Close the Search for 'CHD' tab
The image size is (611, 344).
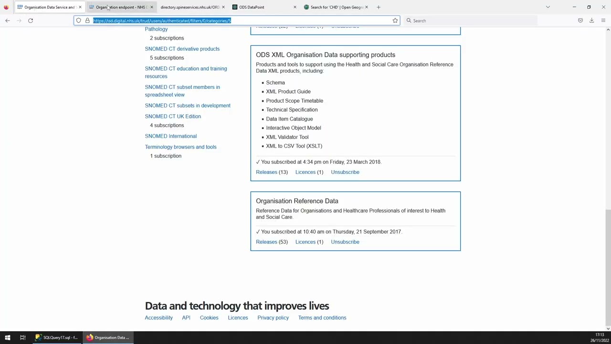point(367,7)
